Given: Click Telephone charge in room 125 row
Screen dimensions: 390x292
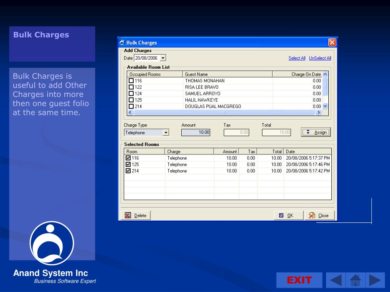Looking at the screenshot, I should (177, 164).
